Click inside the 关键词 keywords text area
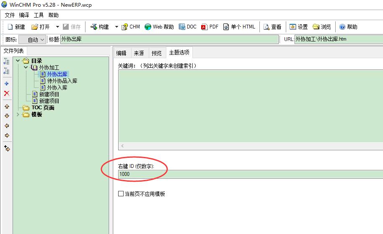The height and width of the screenshot is (234, 383). point(251,106)
